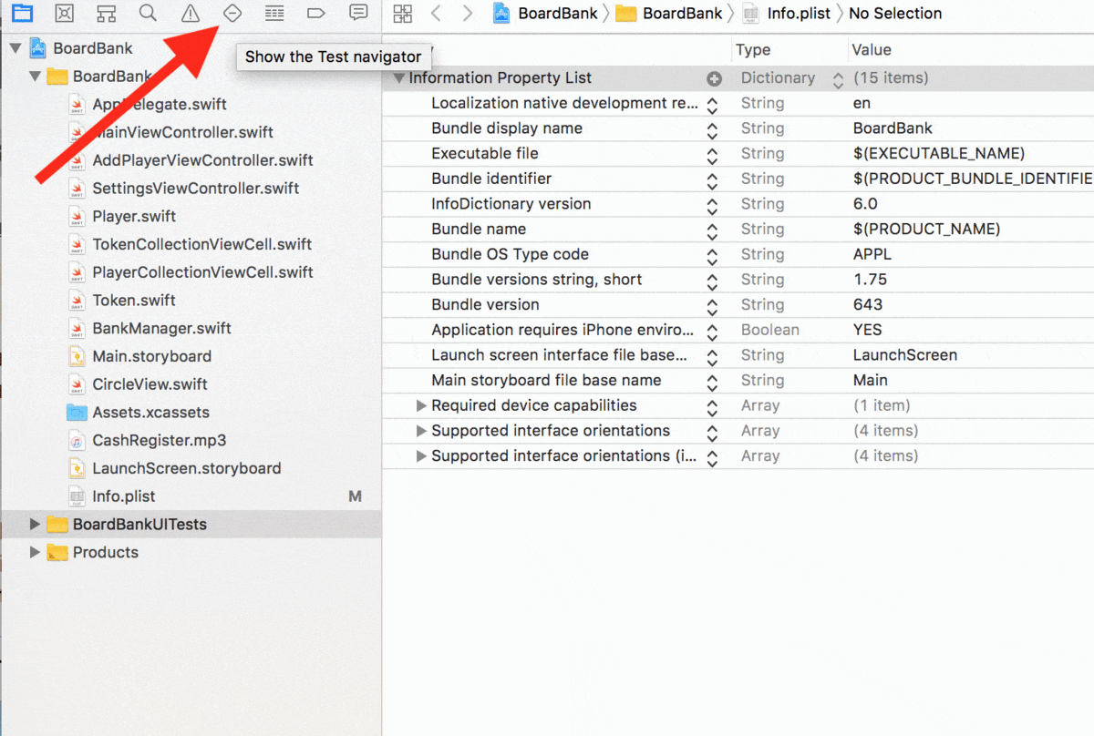
Task: Open the Symbol navigator hierarchy icon
Action: 106,13
